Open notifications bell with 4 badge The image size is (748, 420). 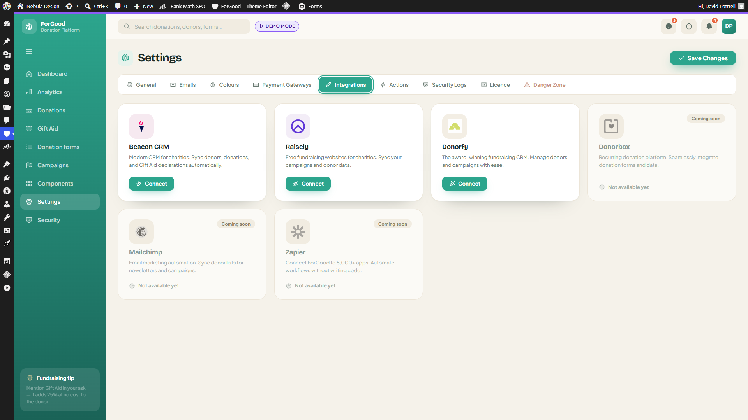[709, 26]
